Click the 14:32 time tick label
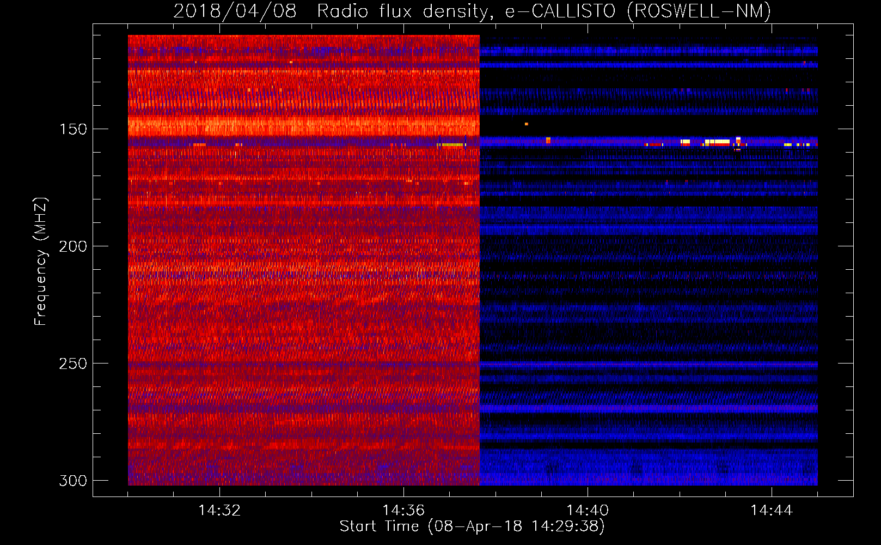Viewport: 881px width, 545px height. 219,510
